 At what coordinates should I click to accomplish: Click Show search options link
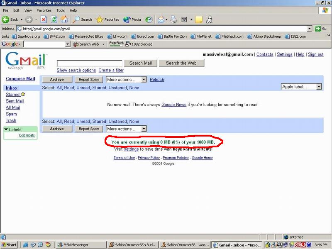point(76,70)
